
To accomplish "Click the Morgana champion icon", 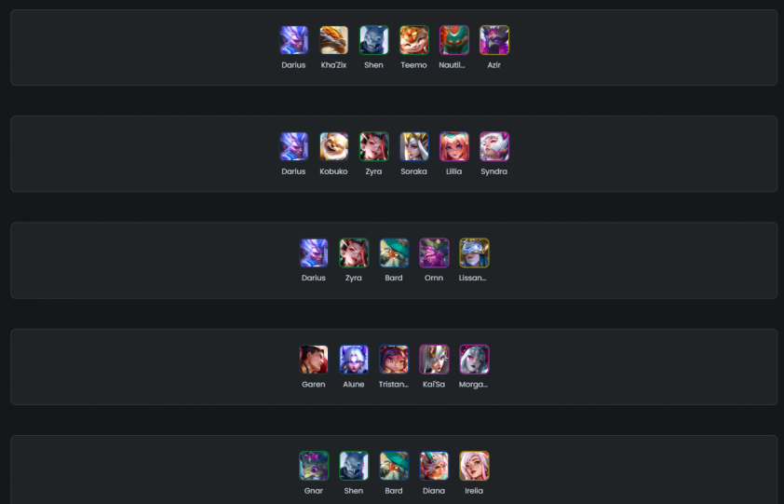I will (x=474, y=360).
